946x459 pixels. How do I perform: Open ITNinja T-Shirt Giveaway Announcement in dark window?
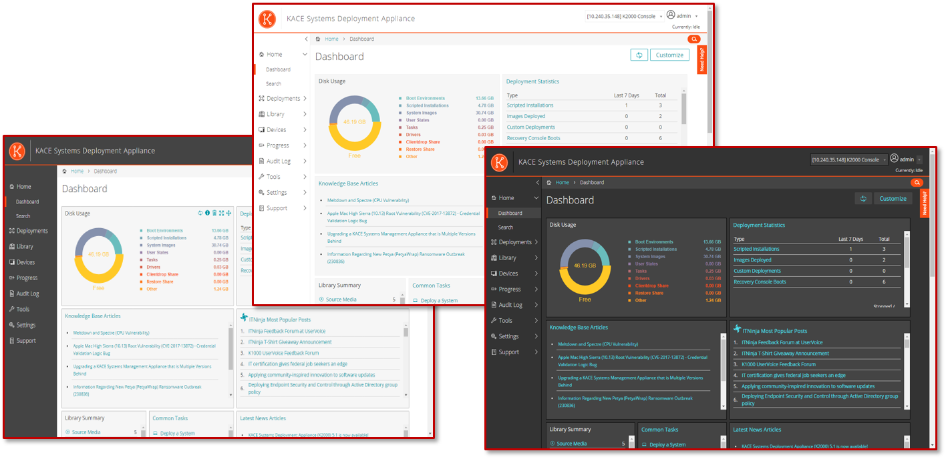tap(785, 354)
